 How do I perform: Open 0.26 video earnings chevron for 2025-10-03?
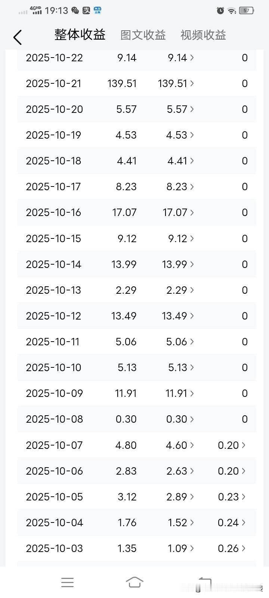[244, 548]
